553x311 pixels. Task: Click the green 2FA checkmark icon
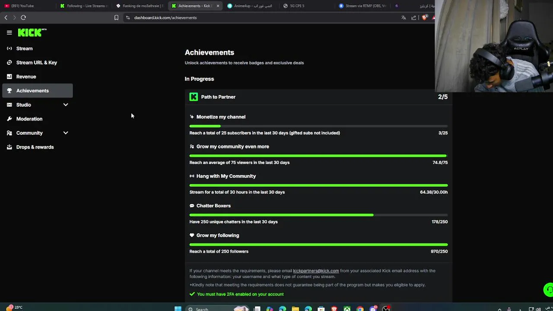point(192,294)
